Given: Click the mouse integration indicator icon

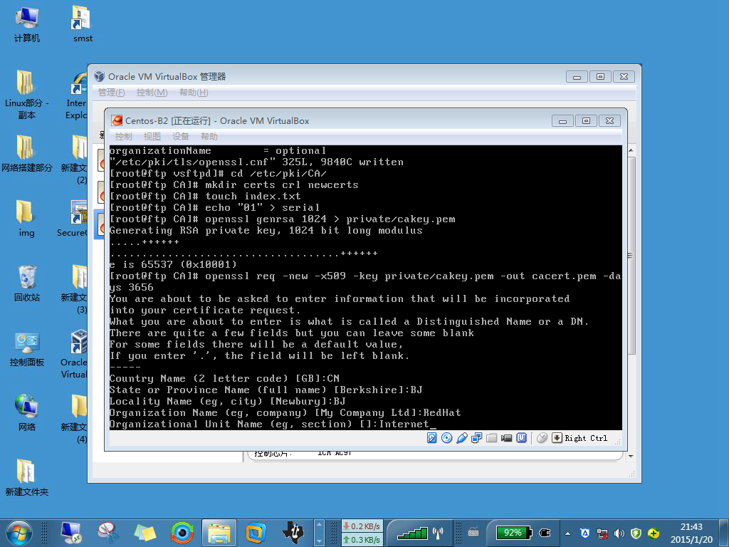Looking at the screenshot, I should [542, 438].
